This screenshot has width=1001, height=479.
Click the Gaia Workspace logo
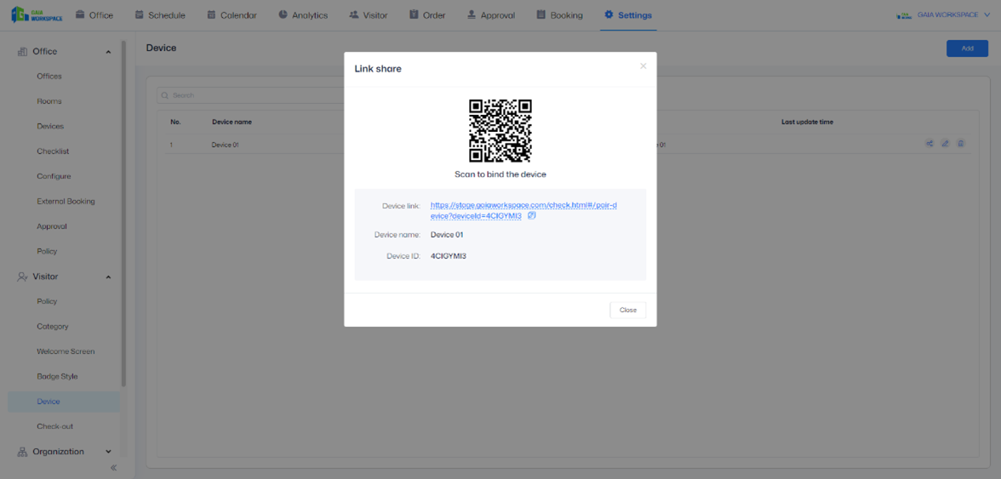point(37,14)
